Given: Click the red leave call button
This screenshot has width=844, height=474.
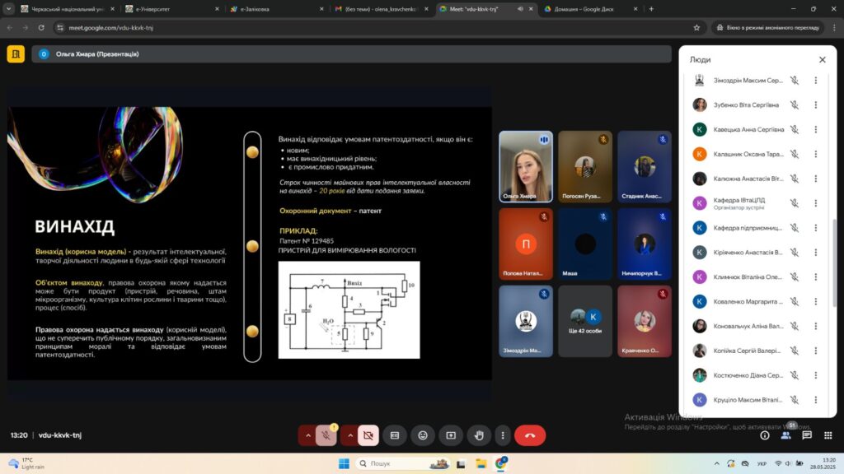Looking at the screenshot, I should click(x=529, y=435).
